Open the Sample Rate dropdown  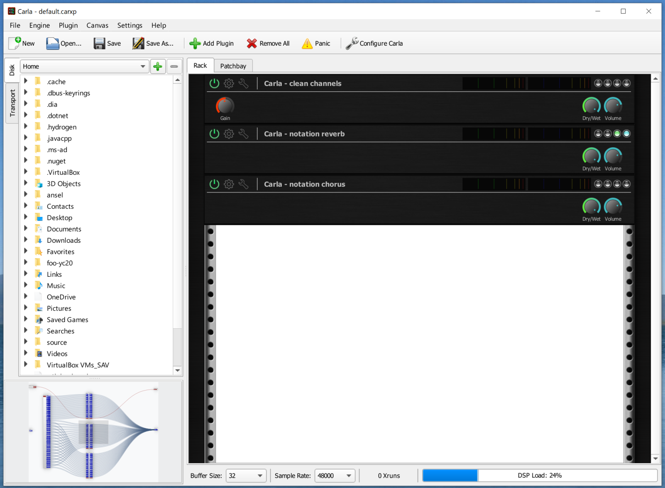[x=335, y=476]
